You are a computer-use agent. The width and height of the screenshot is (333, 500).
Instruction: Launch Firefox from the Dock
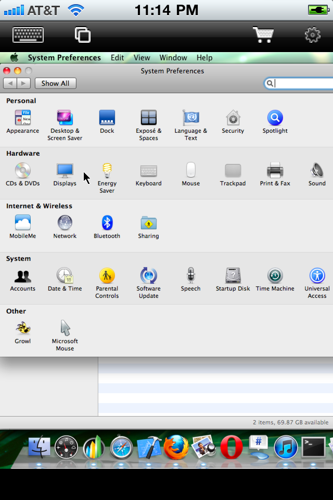(x=176, y=447)
